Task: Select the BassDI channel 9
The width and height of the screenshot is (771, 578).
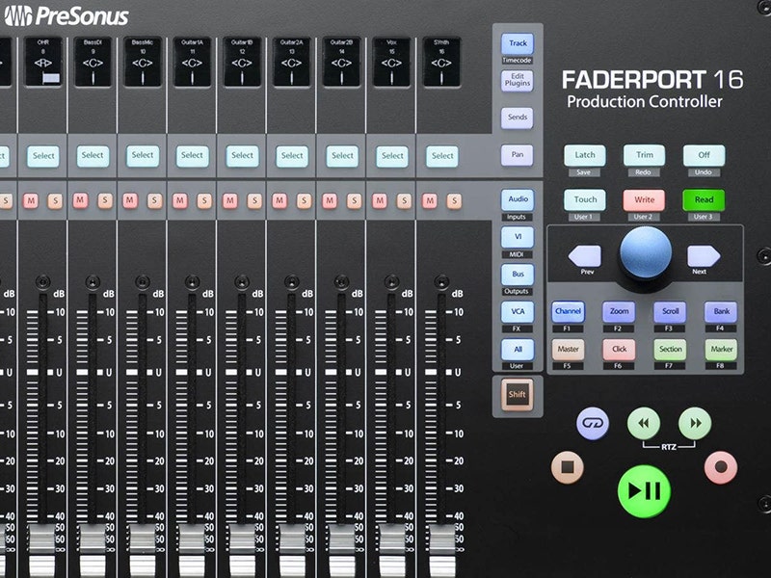Action: (93, 156)
